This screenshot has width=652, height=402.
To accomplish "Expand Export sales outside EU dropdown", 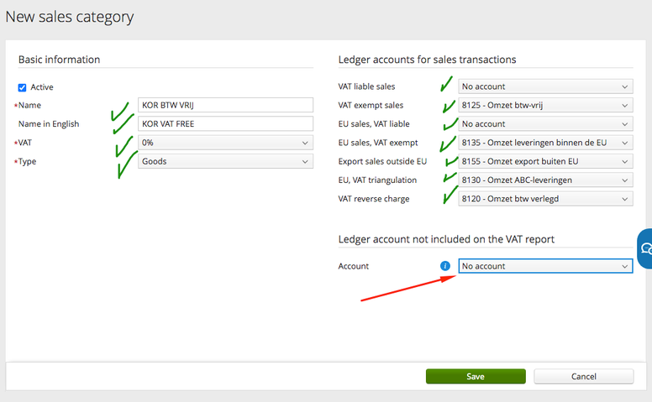I will pos(545,161).
